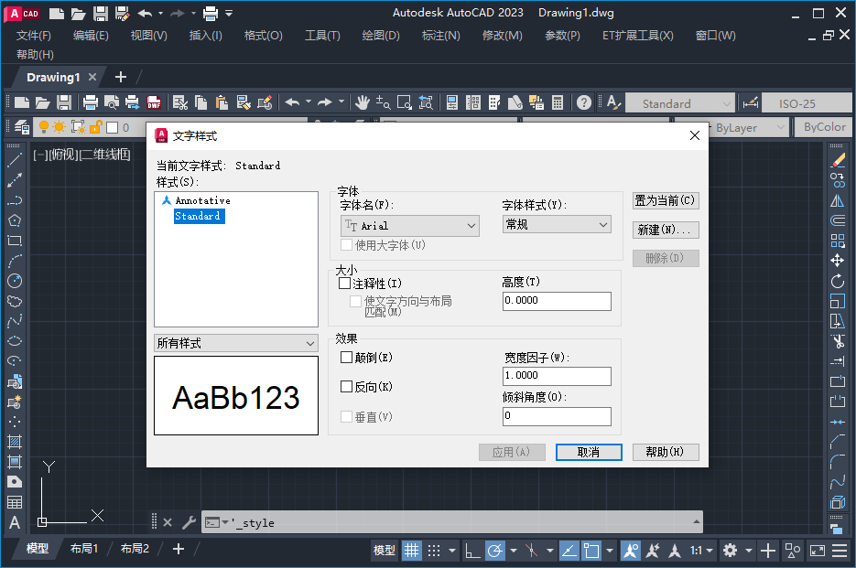
Task: Open the 所有样式 filter dropdown
Action: 236,342
